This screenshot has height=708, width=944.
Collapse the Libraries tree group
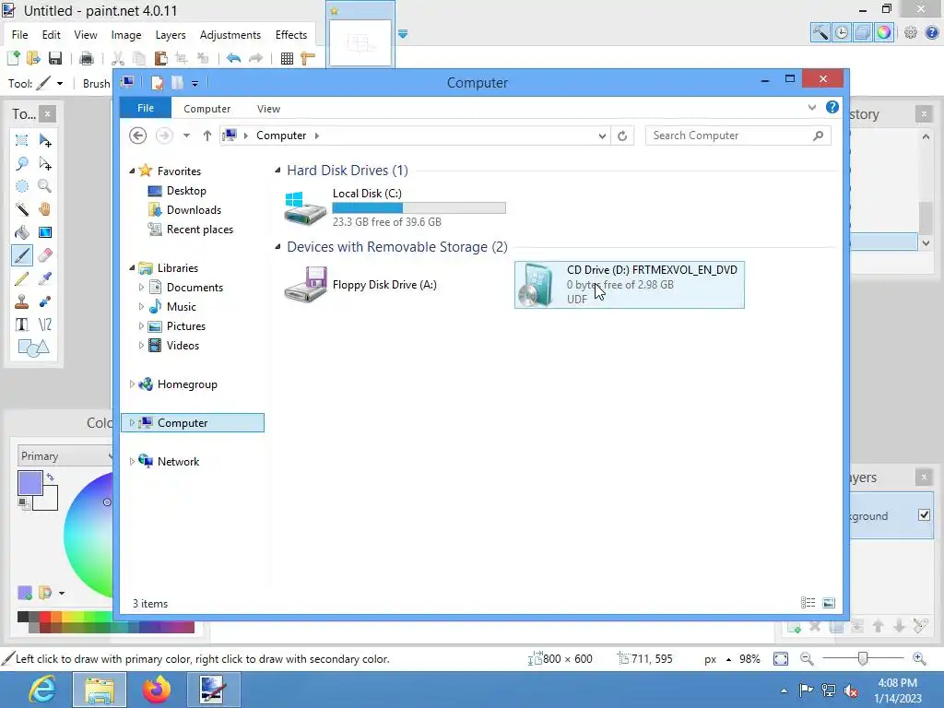click(x=132, y=268)
